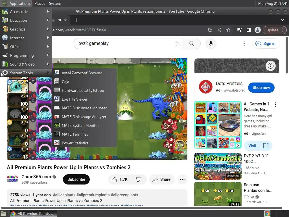
Task: Open Hardware Locality lstopo
Action: point(84,90)
